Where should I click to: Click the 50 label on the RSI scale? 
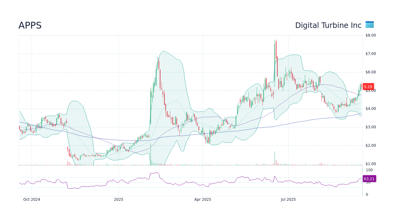click(368, 183)
